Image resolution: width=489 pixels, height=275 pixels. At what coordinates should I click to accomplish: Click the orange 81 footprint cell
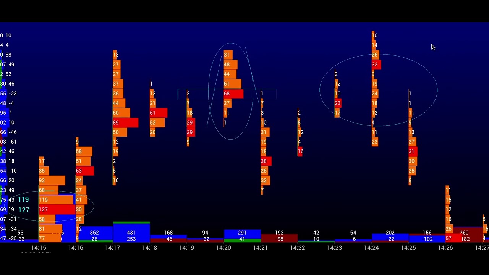[x=50, y=229]
